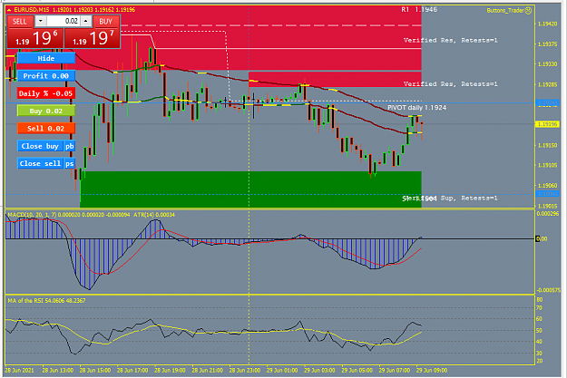Click the yellow current price marker 1.19196
Image resolution: width=567 pixels, height=378 pixels.
coord(547,124)
